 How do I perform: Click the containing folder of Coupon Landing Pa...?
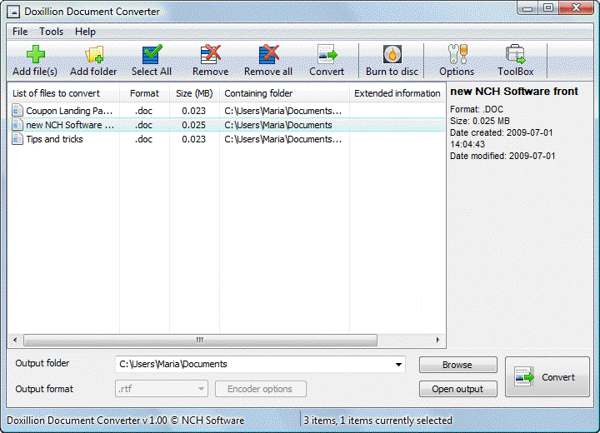click(x=282, y=111)
